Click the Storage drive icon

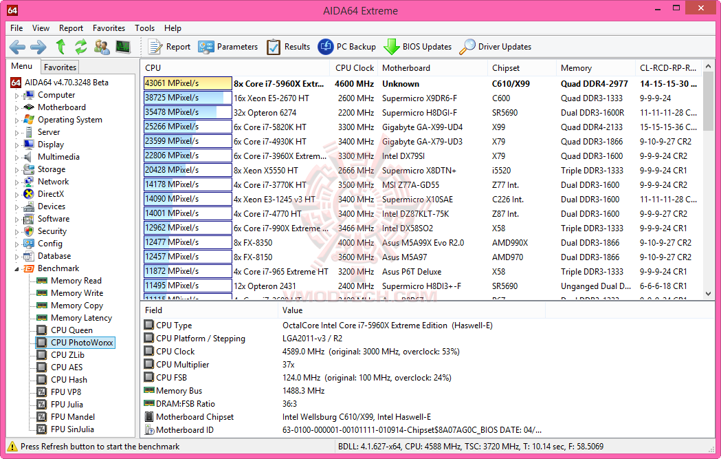[x=29, y=169]
